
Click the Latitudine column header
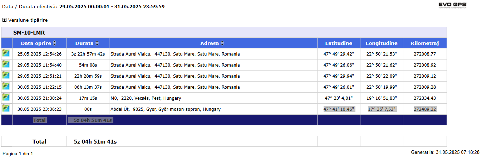[x=339, y=43]
